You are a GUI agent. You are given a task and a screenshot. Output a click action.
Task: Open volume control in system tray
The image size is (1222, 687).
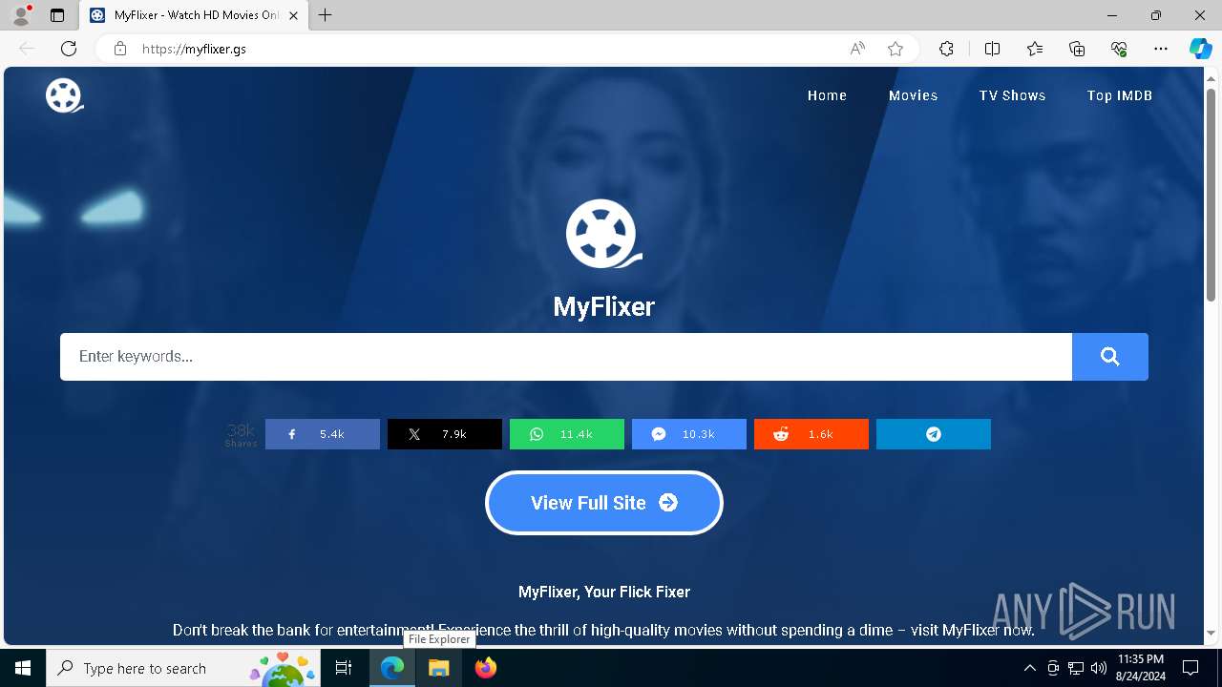pos(1099,668)
